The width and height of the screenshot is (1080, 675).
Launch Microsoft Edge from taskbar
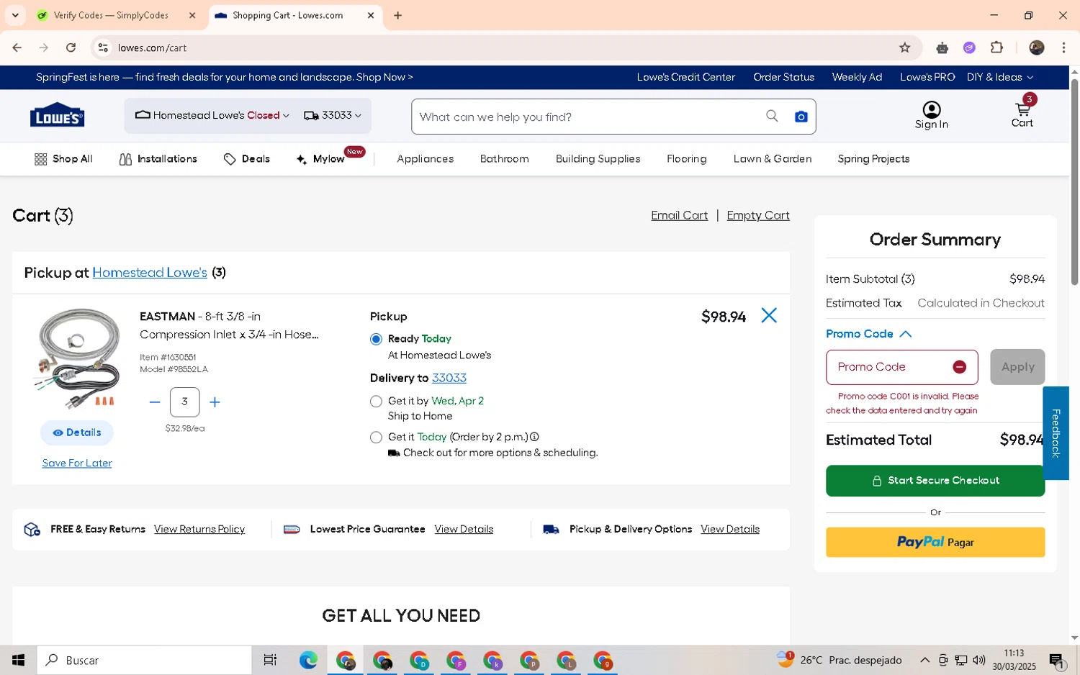(x=308, y=660)
